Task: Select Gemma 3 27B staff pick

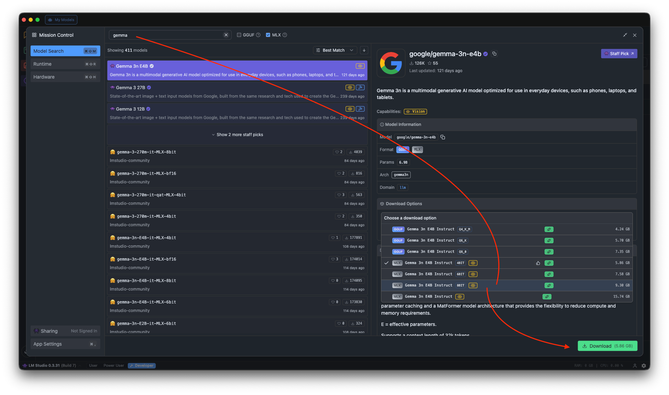Action: pyautogui.click(x=237, y=92)
